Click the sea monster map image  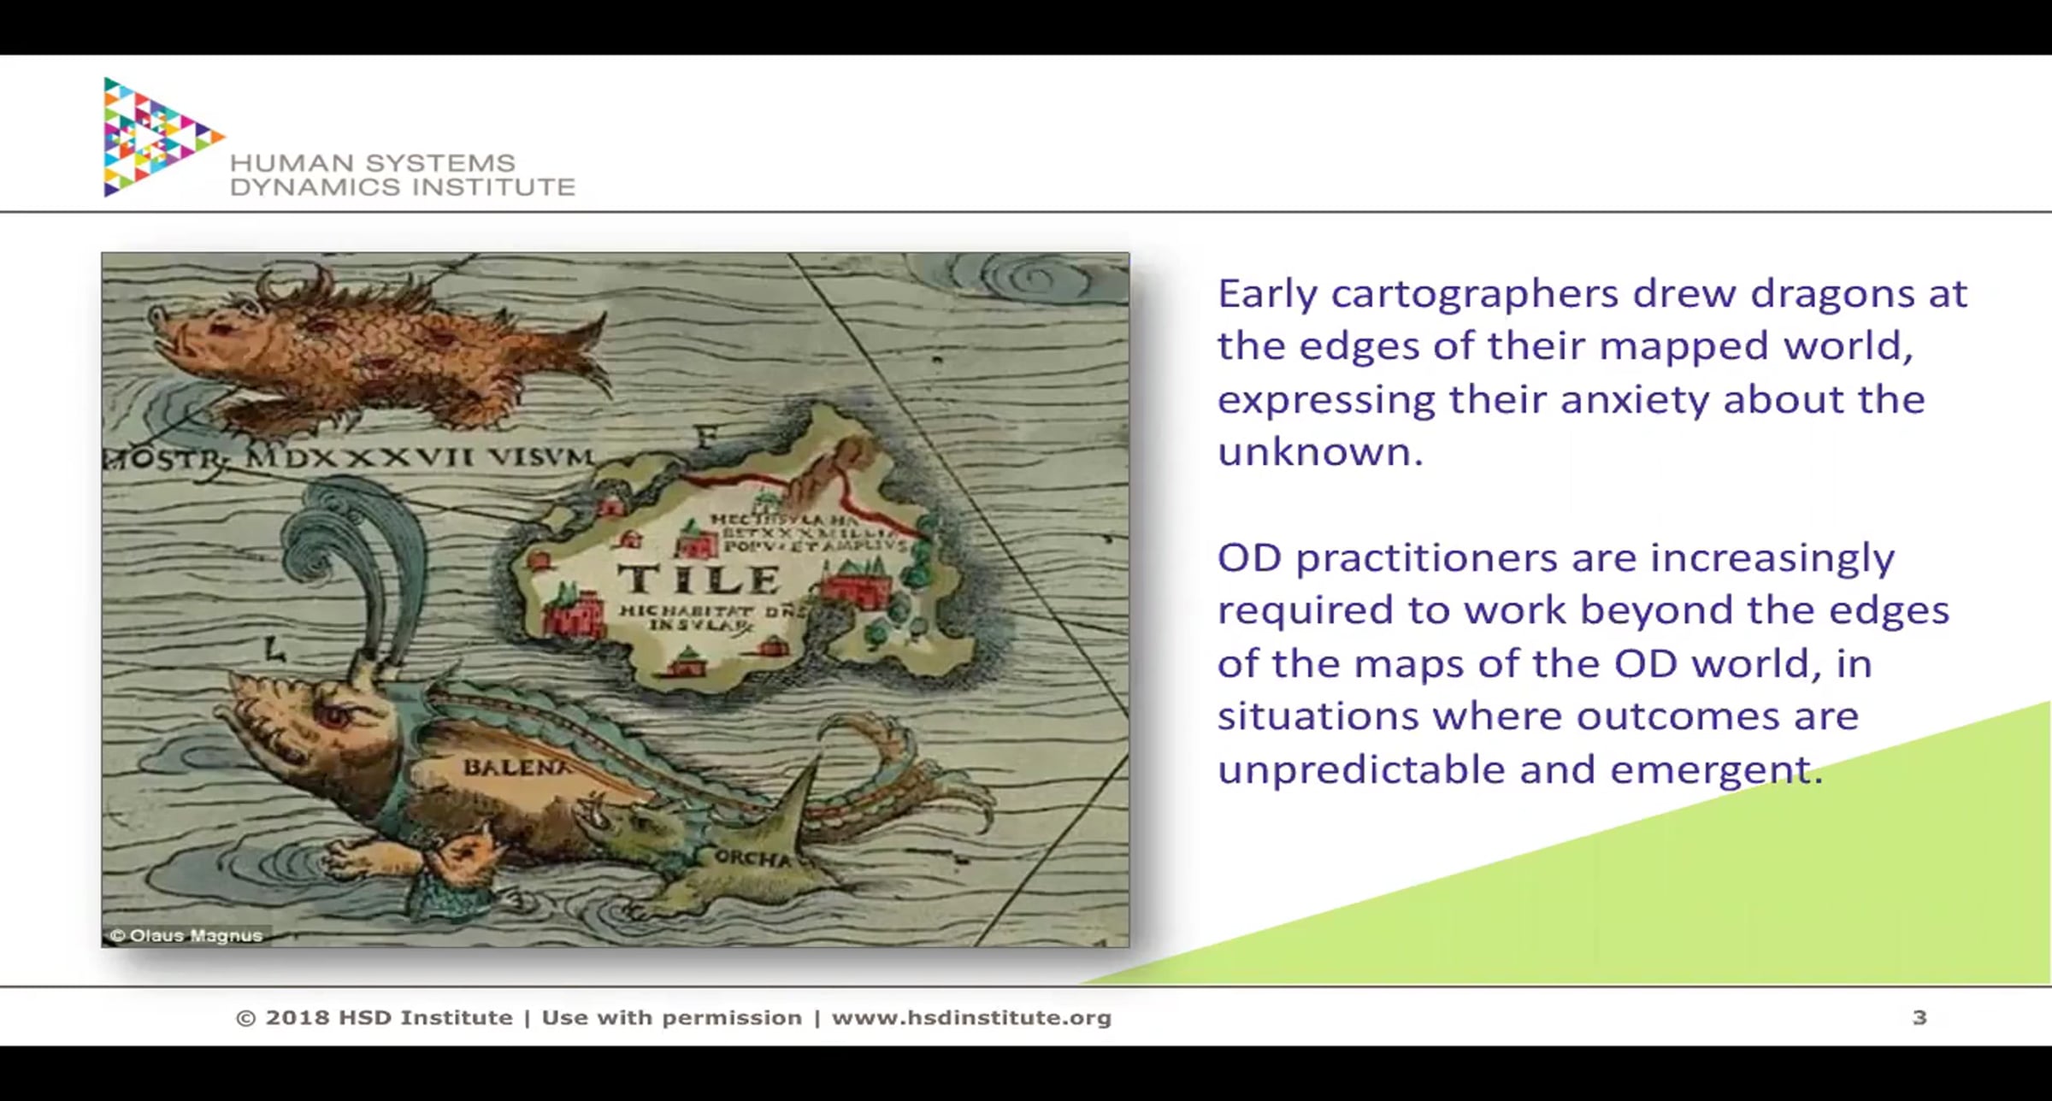point(616,599)
